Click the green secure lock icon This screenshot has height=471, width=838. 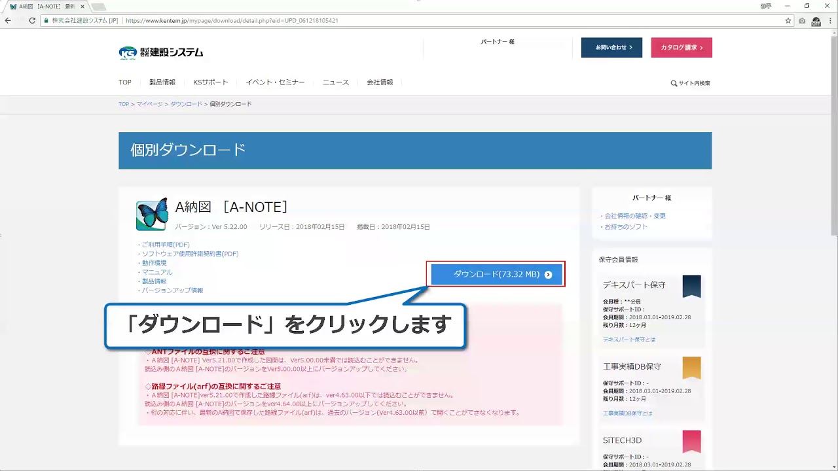click(x=46, y=21)
